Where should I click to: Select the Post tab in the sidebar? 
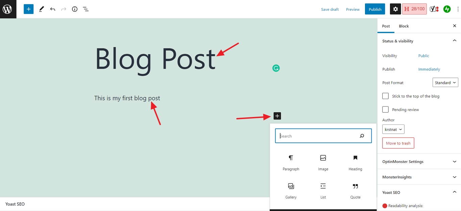point(386,26)
